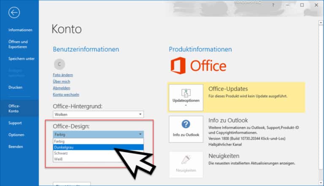Choose Dunkelgrau from the design list
The image size is (324, 186).
point(98,147)
